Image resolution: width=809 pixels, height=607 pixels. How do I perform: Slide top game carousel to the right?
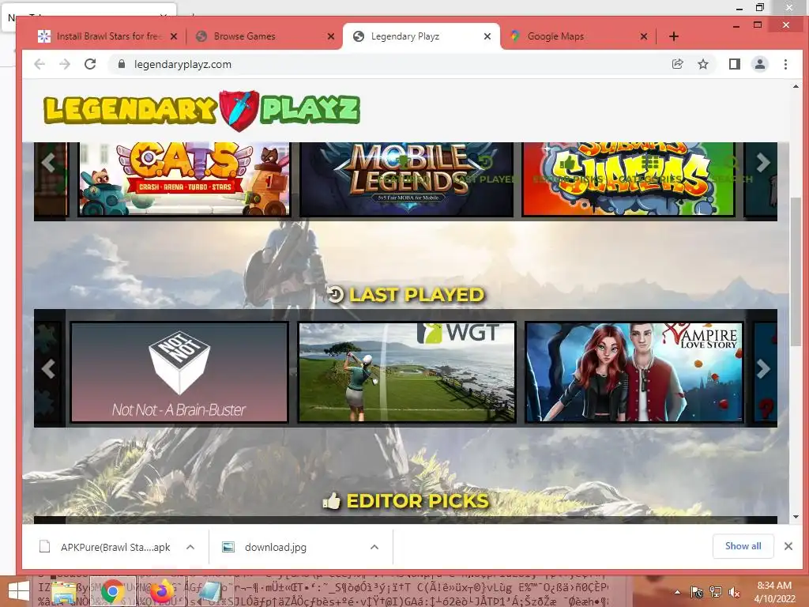tap(763, 163)
